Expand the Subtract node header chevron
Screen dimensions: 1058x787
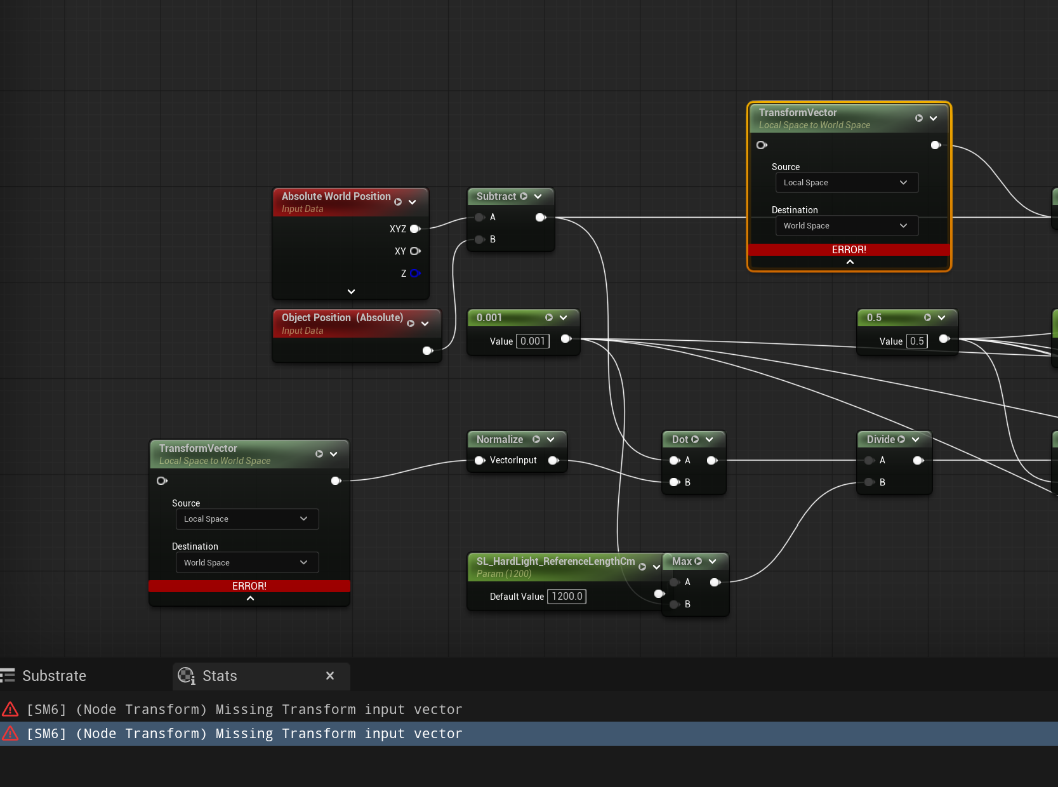pyautogui.click(x=538, y=196)
